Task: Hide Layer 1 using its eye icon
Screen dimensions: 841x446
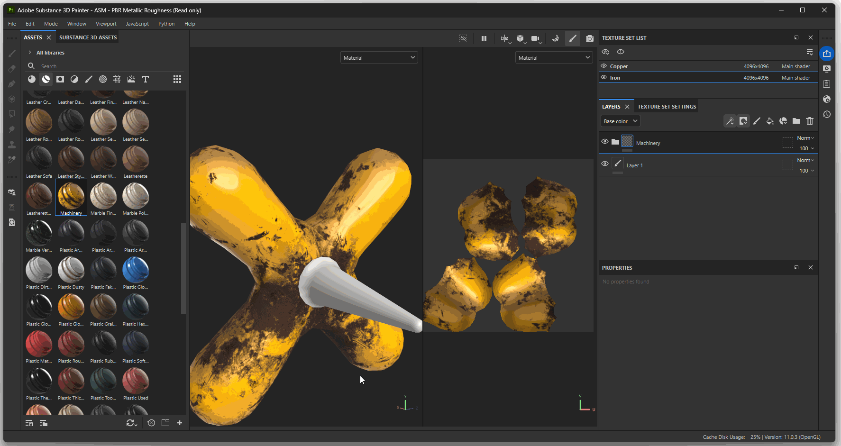Action: pos(605,164)
